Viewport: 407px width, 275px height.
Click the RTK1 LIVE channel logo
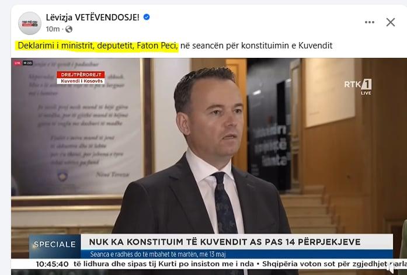coord(358,86)
